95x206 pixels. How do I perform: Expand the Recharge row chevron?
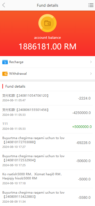click(91, 62)
